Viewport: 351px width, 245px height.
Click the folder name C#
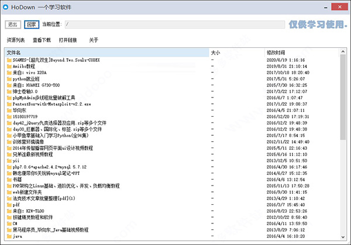pos(15,223)
